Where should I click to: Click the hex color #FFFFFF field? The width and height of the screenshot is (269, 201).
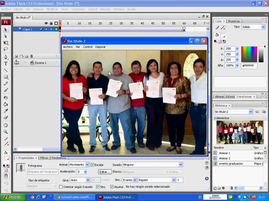tap(249, 66)
